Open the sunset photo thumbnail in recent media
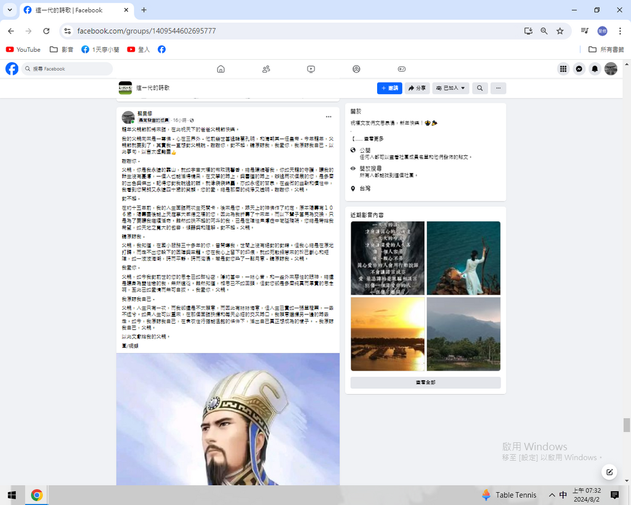This screenshot has height=505, width=631. [x=388, y=334]
